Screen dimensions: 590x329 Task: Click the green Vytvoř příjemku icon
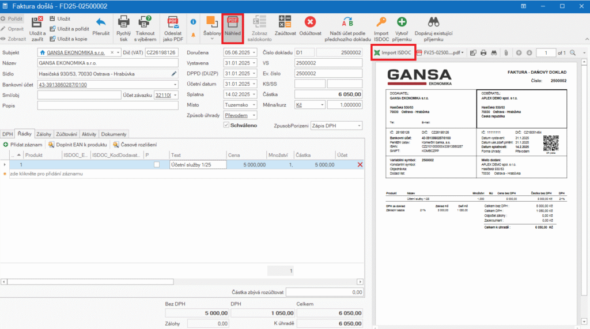click(x=402, y=22)
